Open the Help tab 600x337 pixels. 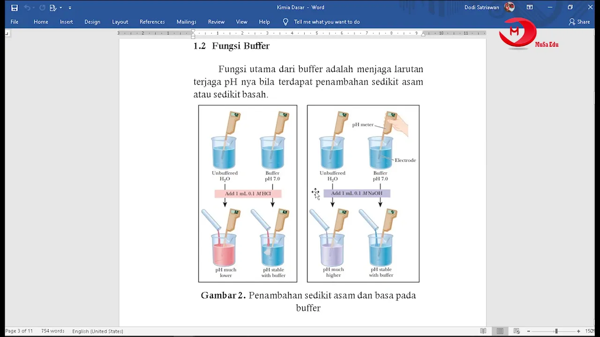tap(264, 22)
